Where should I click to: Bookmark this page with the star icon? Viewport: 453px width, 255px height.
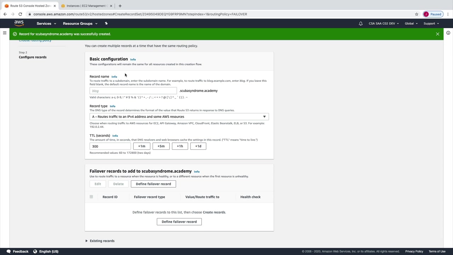(x=417, y=14)
